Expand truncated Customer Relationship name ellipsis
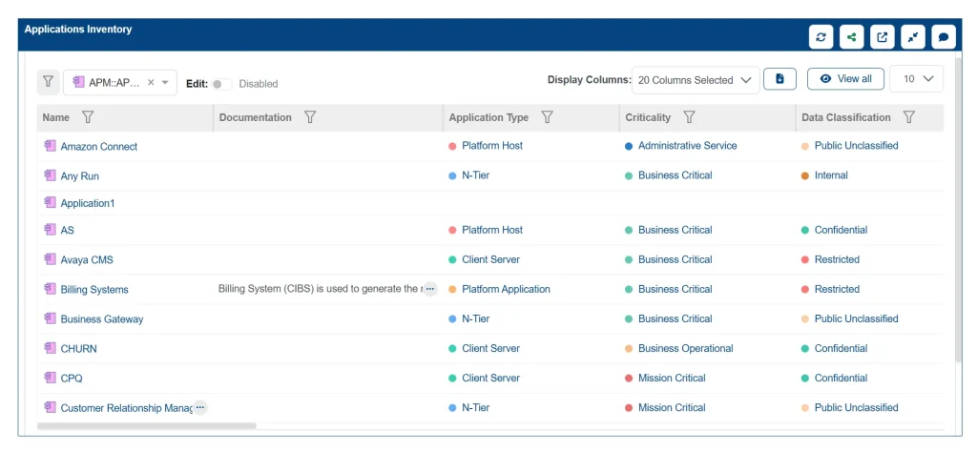This screenshot has height=451, width=977. click(200, 407)
